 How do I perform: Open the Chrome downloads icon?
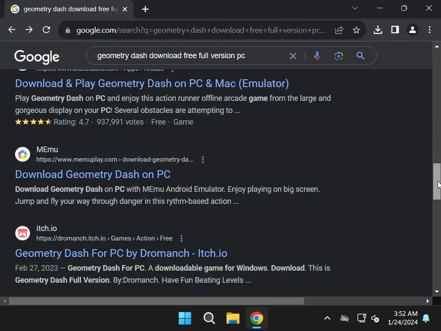click(378, 30)
